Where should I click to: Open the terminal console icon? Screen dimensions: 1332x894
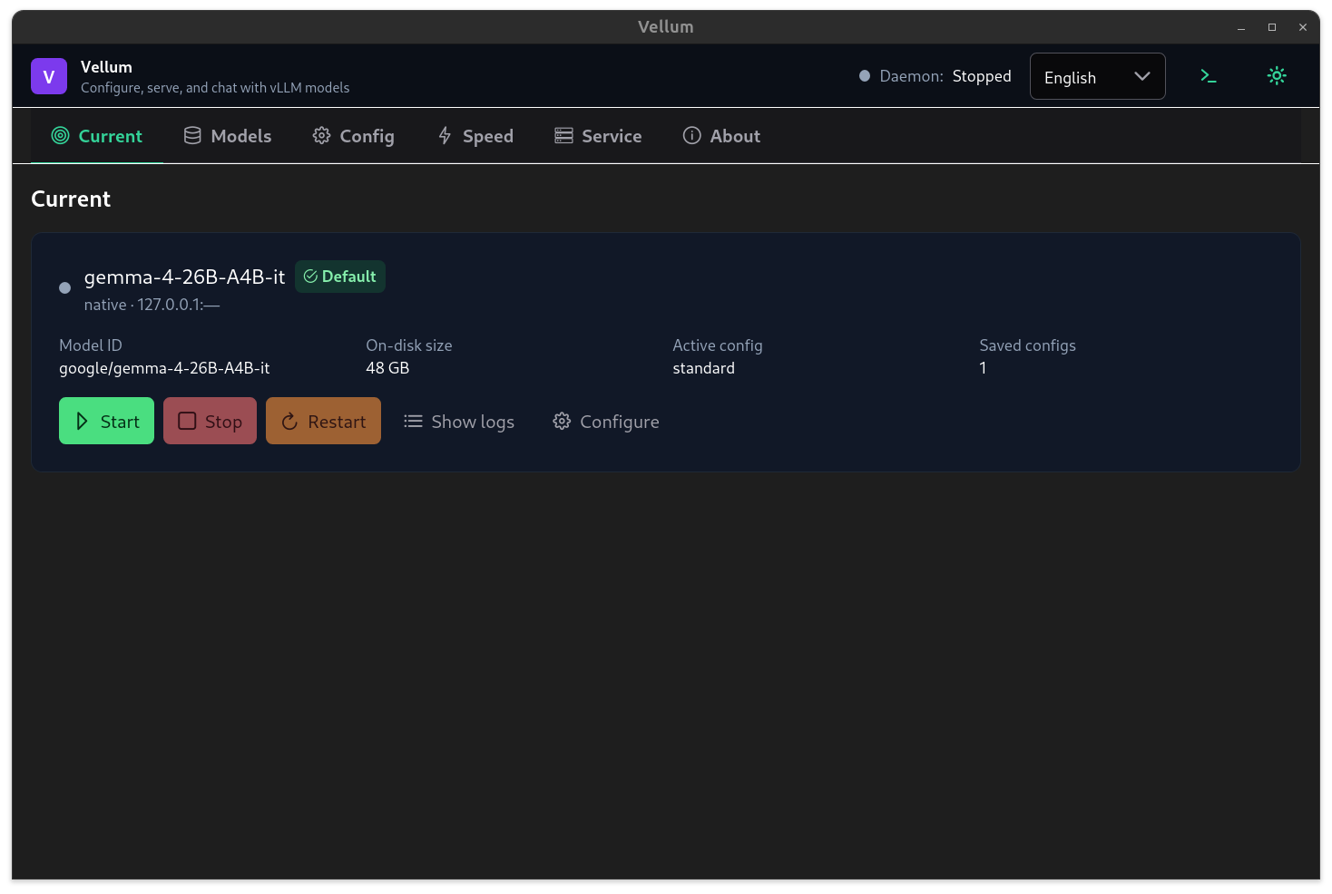point(1208,76)
